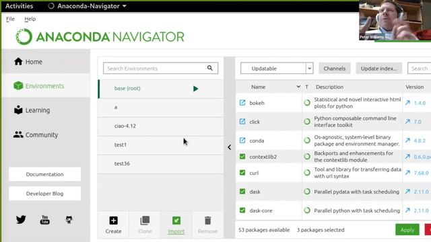The width and height of the screenshot is (431, 242).
Task: Toggle the curl package checkbox
Action: [x=242, y=173]
